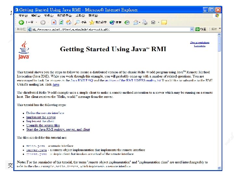Open the Documentation Contents link
234x175 pixels.
pyautogui.click(x=200, y=44)
